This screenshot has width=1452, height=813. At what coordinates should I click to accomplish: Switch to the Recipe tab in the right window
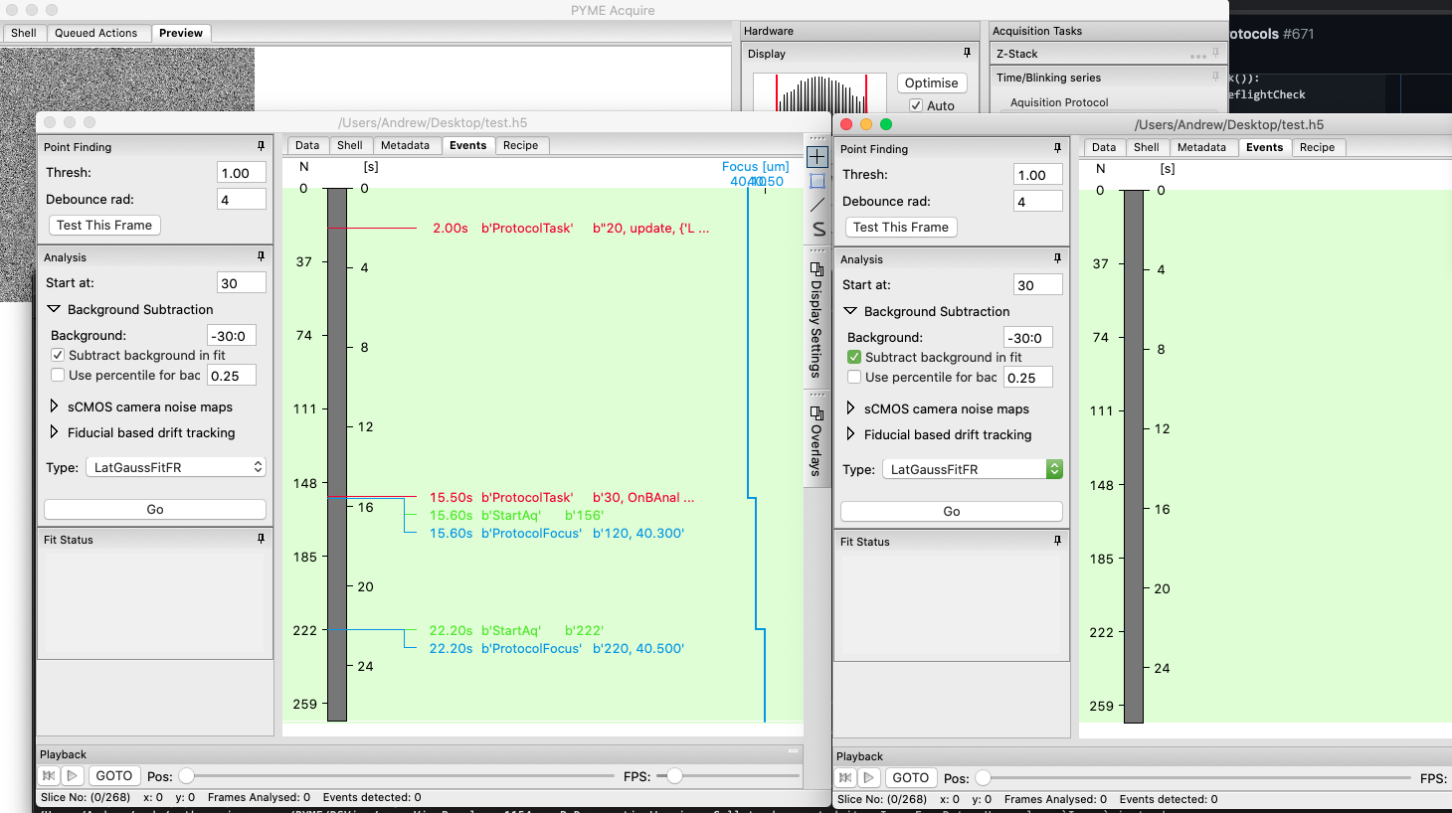coord(1318,147)
